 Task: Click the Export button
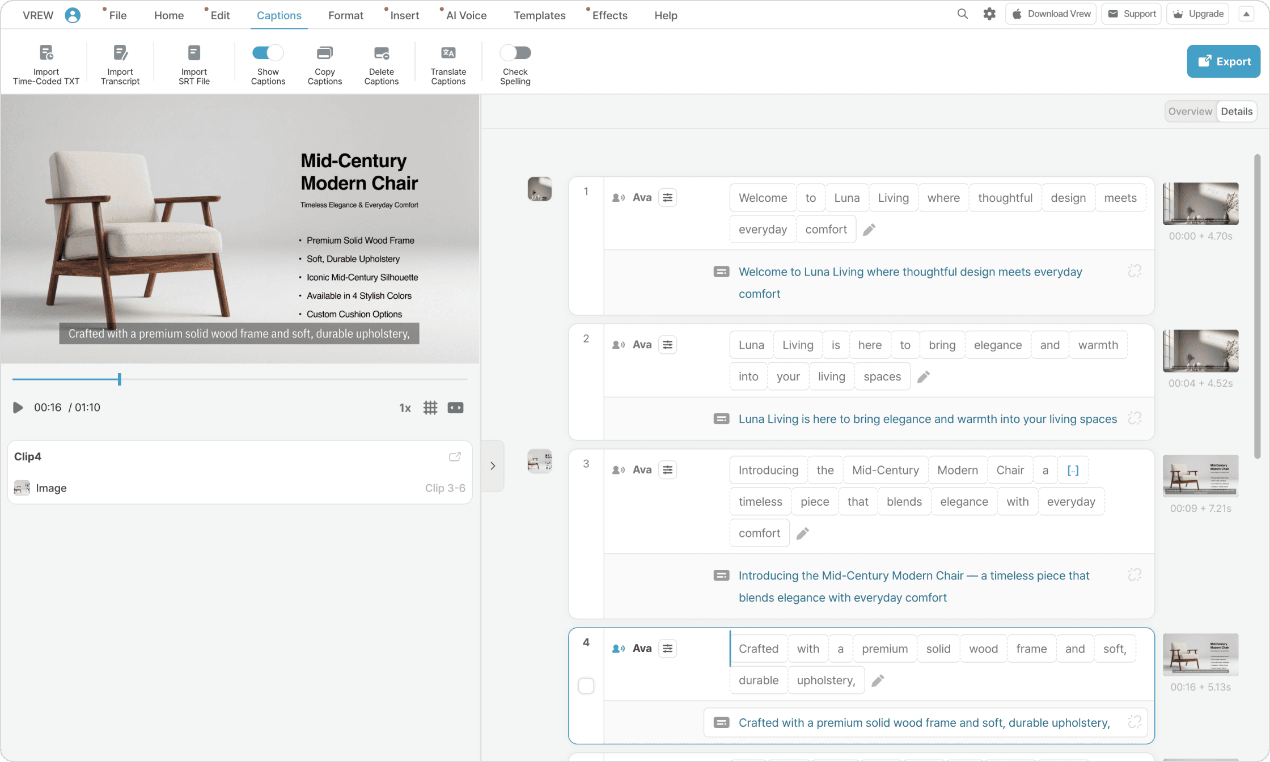[1224, 61]
